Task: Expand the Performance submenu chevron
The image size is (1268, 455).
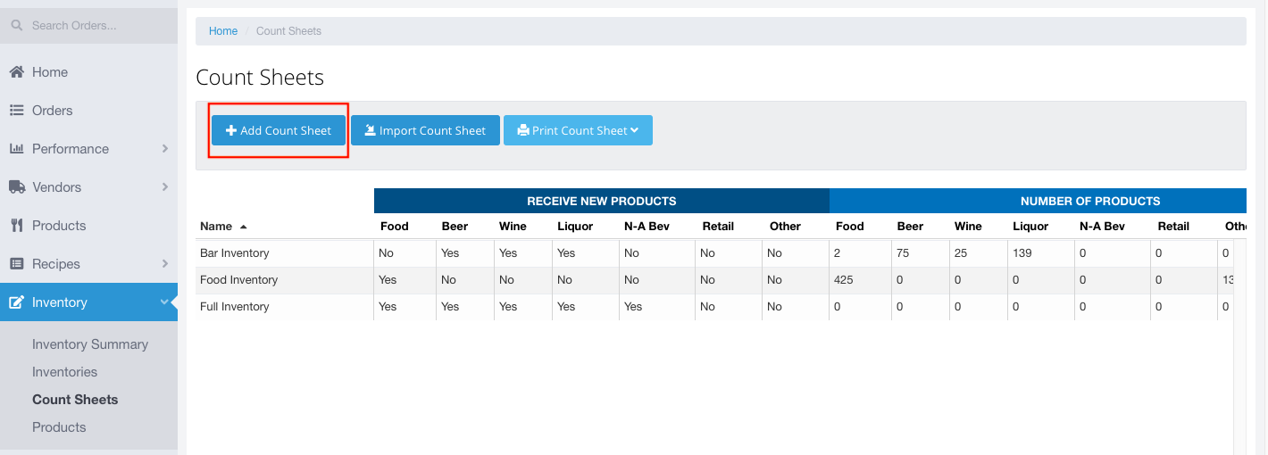Action: [165, 149]
